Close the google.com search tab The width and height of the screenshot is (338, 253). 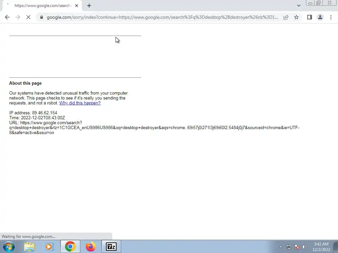[77, 6]
